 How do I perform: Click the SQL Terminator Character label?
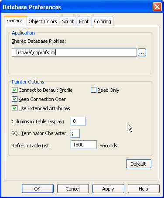40,133
